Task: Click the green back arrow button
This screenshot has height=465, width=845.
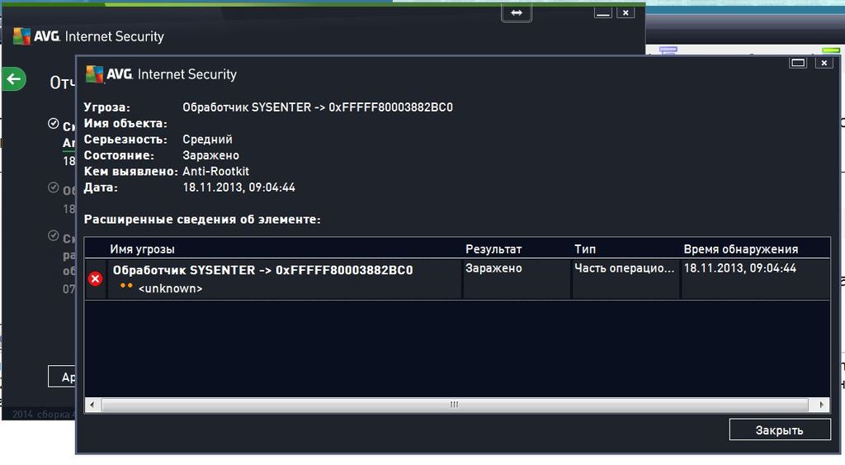Action: point(13,79)
